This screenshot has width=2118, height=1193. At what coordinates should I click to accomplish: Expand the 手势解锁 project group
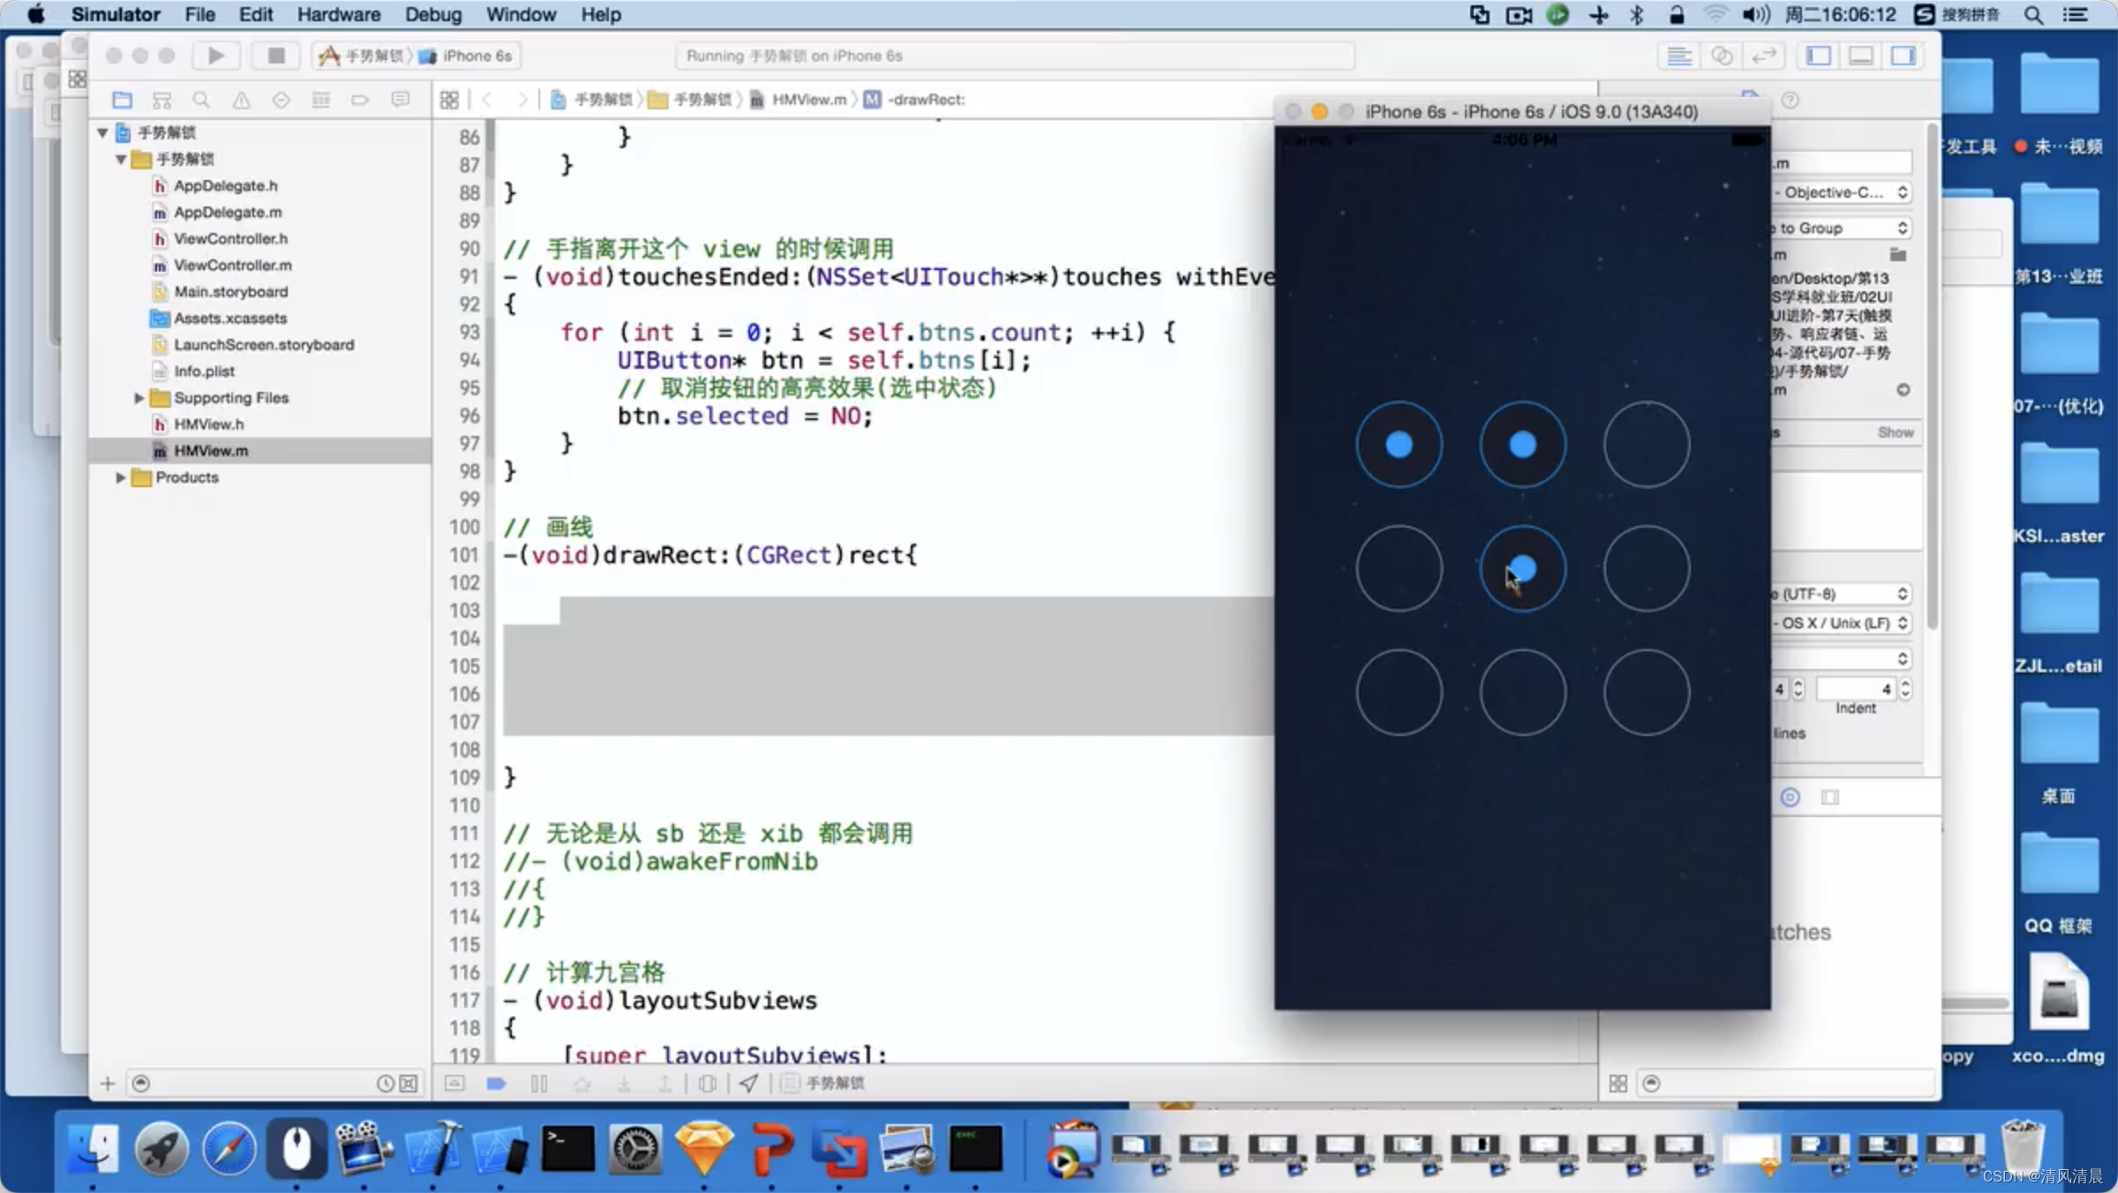[x=109, y=131]
